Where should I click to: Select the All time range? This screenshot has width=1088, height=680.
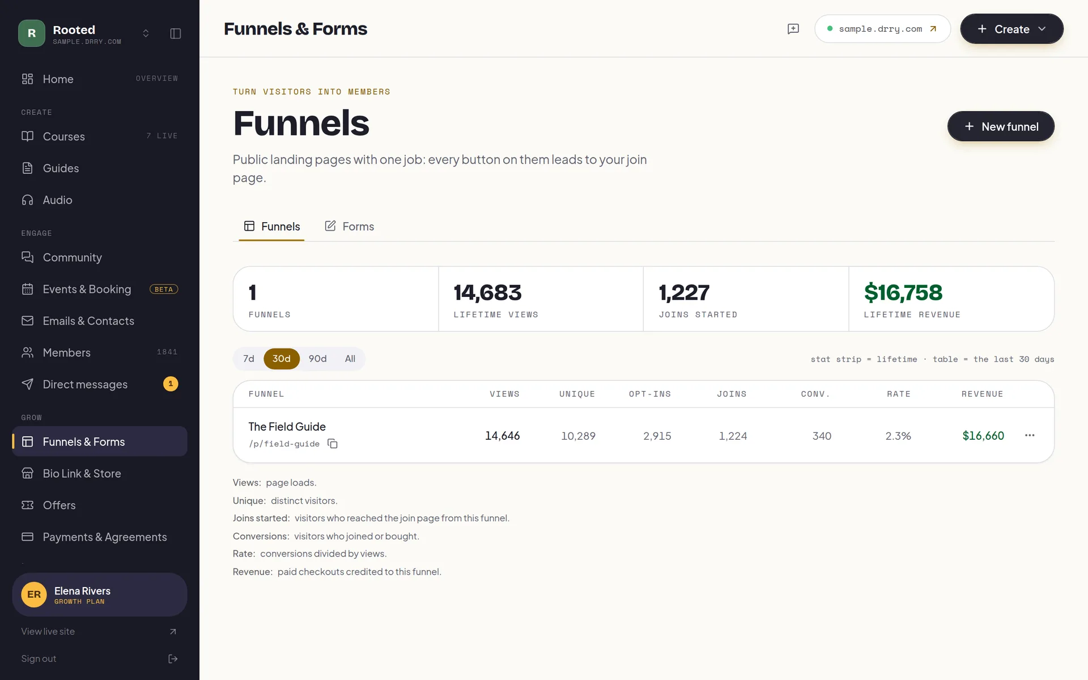click(350, 359)
